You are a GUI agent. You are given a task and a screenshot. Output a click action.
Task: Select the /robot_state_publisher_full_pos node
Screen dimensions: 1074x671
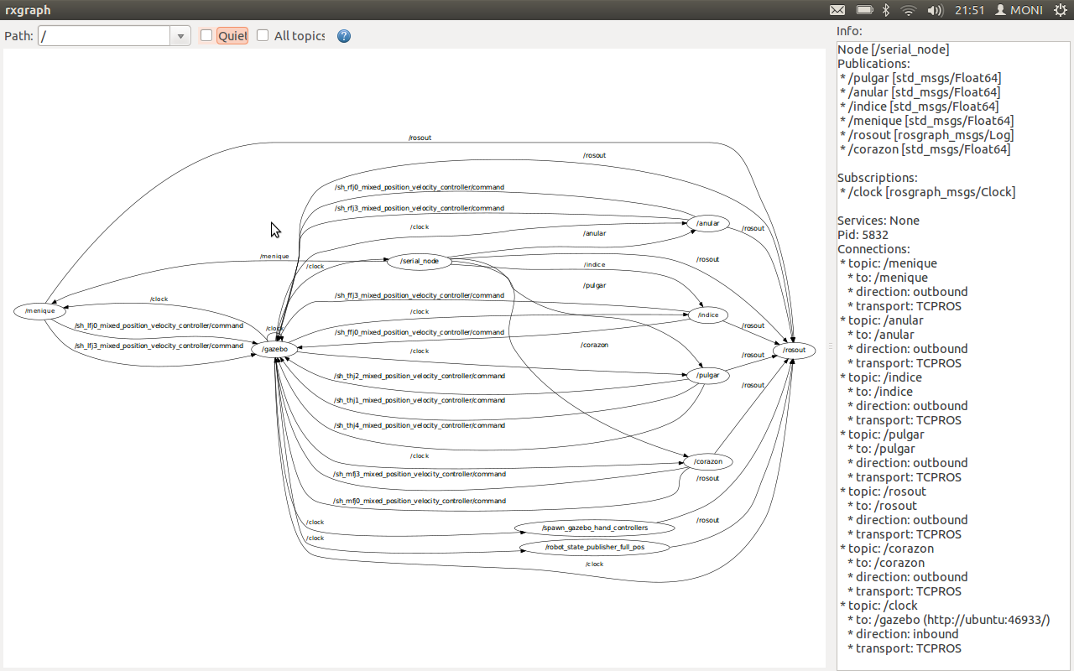[x=595, y=548]
